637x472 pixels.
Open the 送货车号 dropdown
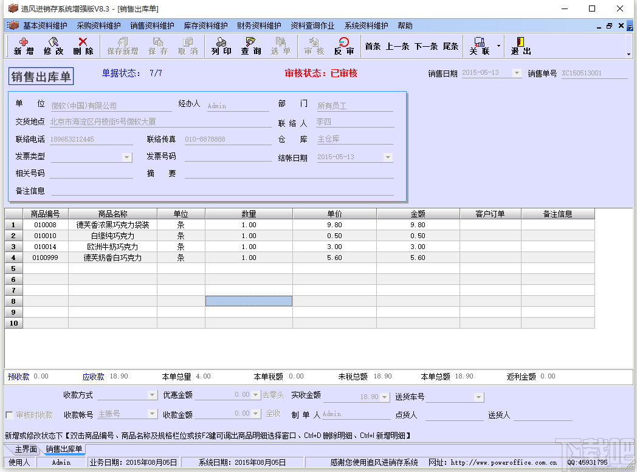pos(479,397)
